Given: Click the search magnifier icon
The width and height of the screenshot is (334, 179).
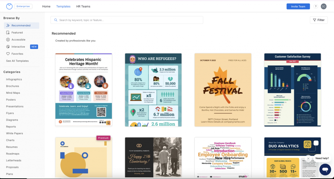Looking at the screenshot, I should [x=56, y=20].
